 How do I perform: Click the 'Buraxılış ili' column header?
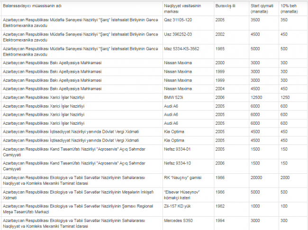click(x=231, y=9)
